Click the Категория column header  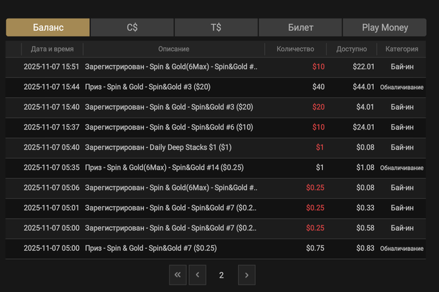(x=402, y=49)
